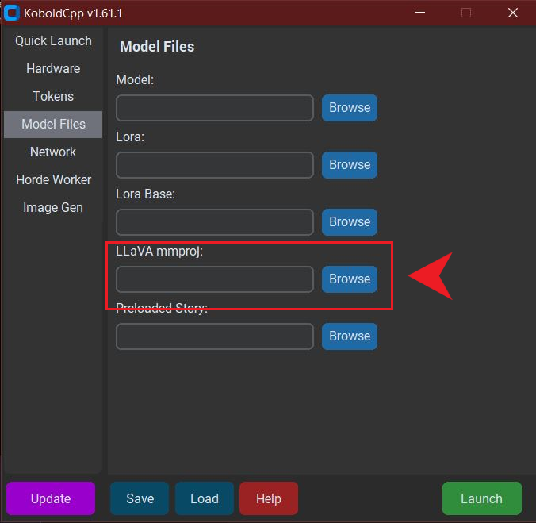Viewport: 536px width, 523px height.
Task: Open Help with the red button
Action: pyautogui.click(x=269, y=498)
